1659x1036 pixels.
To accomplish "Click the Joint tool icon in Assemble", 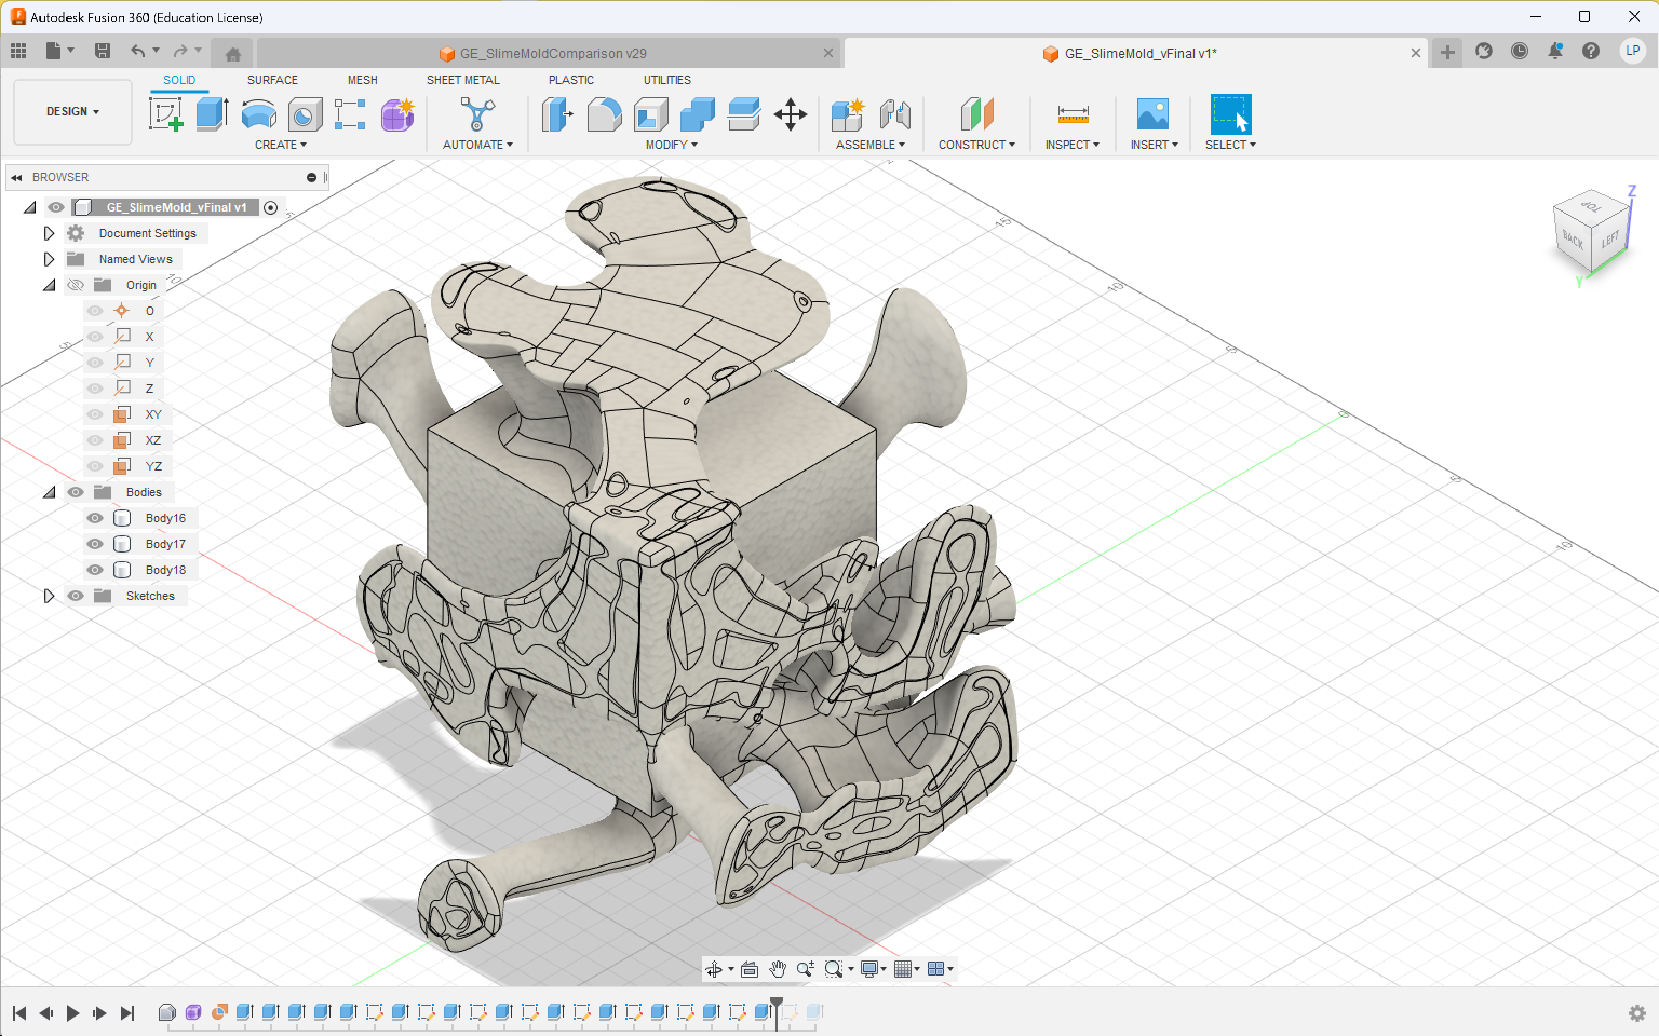I will coord(895,114).
